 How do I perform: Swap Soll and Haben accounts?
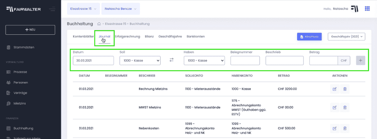(172, 60)
